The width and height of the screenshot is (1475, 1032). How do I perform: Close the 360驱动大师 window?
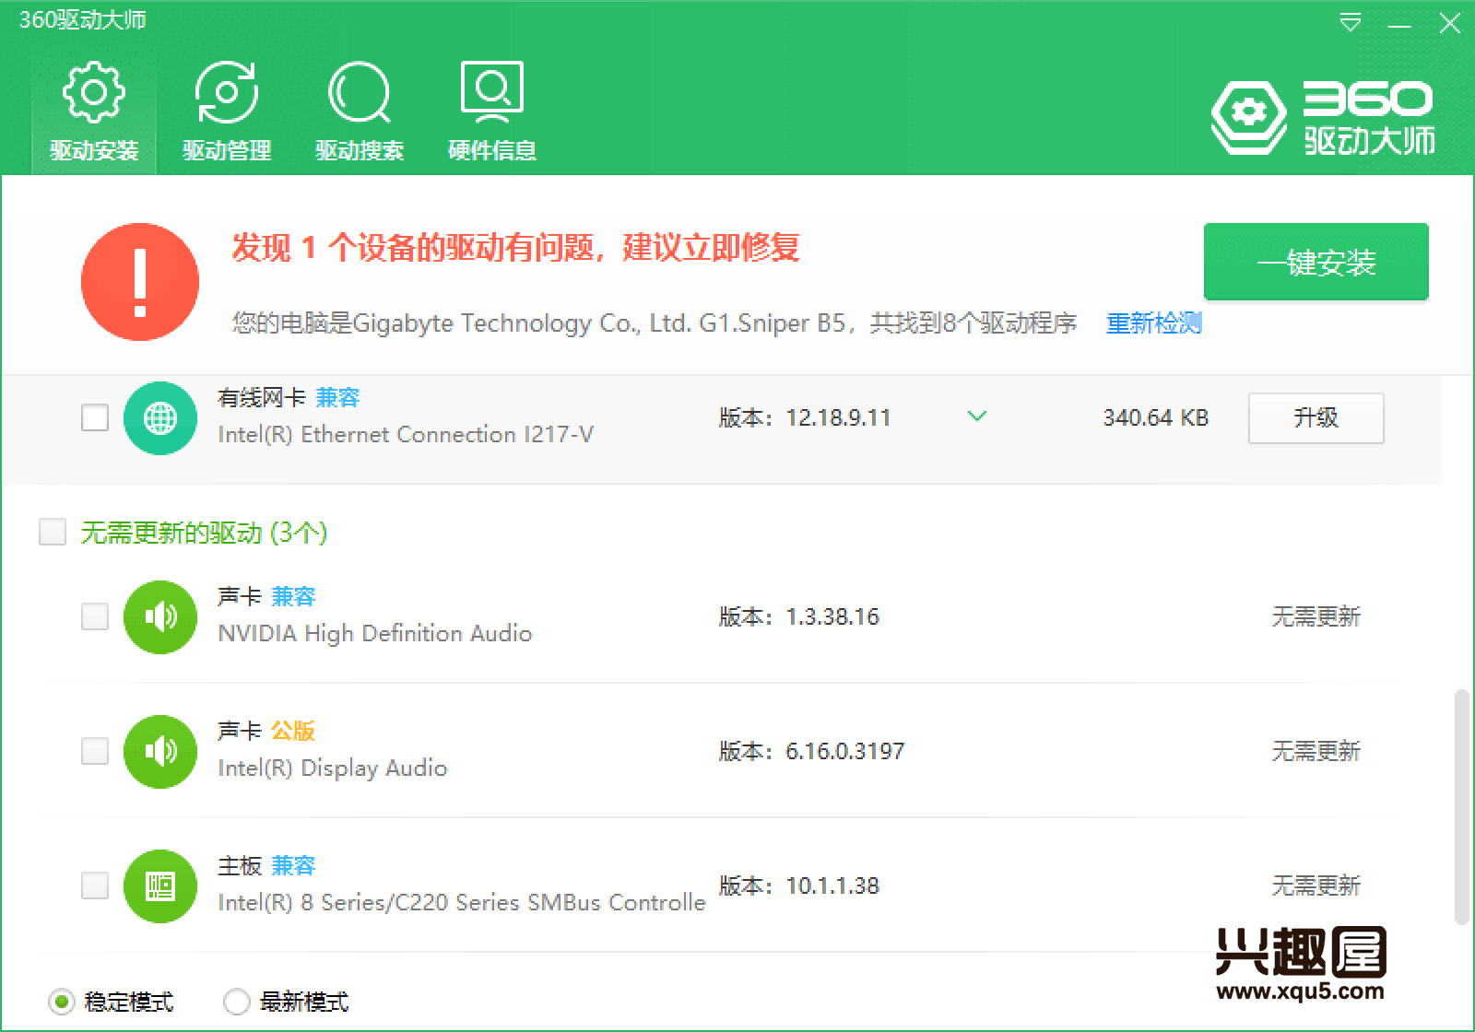[x=1450, y=23]
